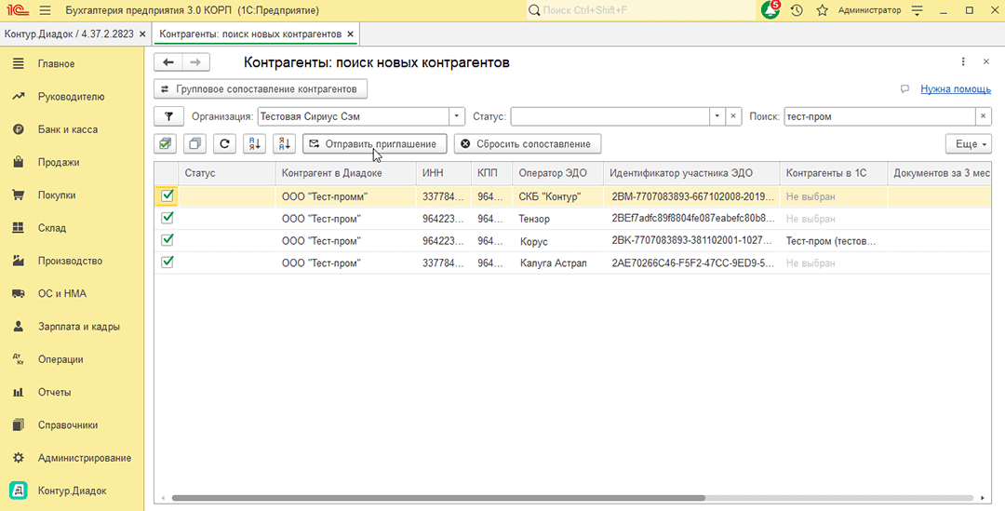This screenshot has width=1005, height=511.
Task: Click the Оператор ЭДО column header
Action: [x=557, y=173]
